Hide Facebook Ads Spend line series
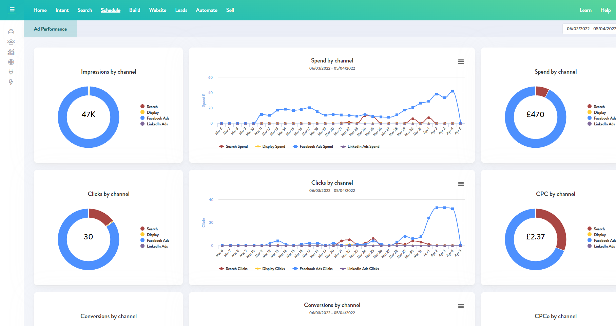616x326 pixels. coord(313,147)
